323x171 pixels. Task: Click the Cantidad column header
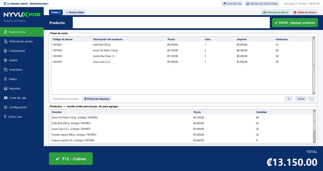(261, 112)
